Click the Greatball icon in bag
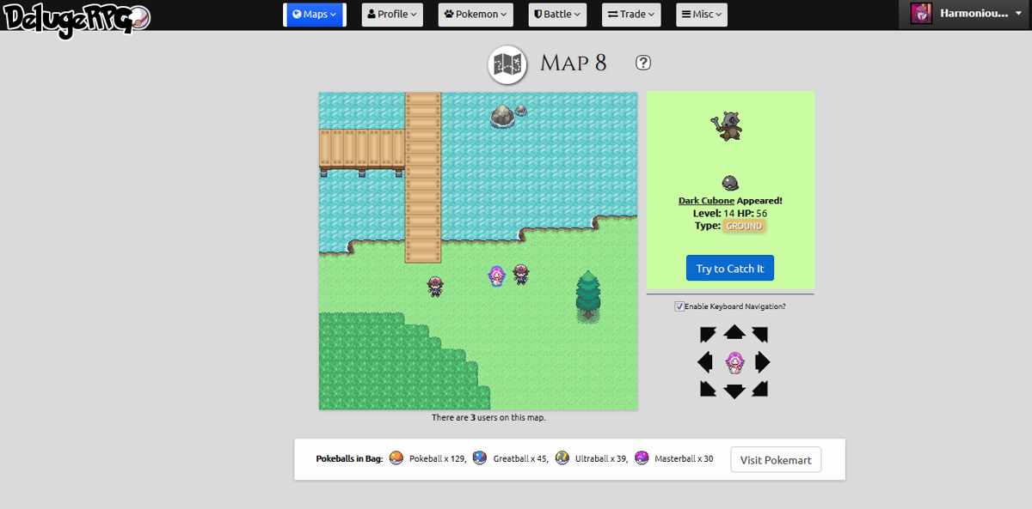The image size is (1032, 509). 480,458
